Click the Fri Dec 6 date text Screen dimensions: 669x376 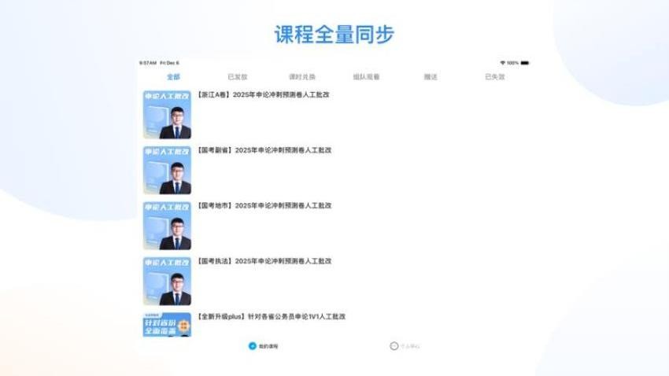(169, 63)
